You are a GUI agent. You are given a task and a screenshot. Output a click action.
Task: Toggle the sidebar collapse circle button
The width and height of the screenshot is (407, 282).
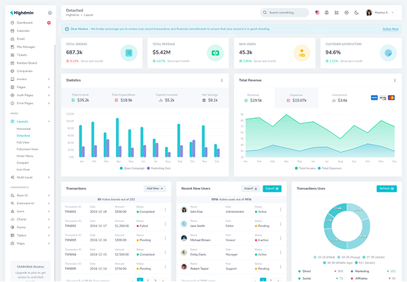(x=50, y=13)
